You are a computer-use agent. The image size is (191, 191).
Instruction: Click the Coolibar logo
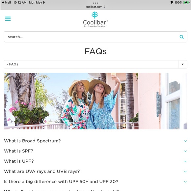click(x=95, y=19)
